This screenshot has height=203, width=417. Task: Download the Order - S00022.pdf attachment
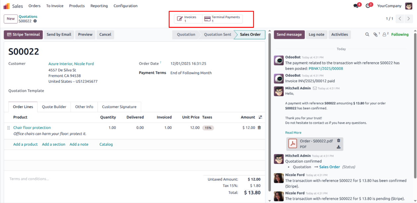pos(338,147)
